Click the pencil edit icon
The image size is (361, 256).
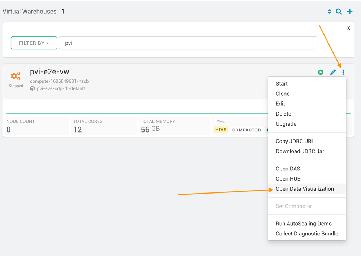[333, 72]
